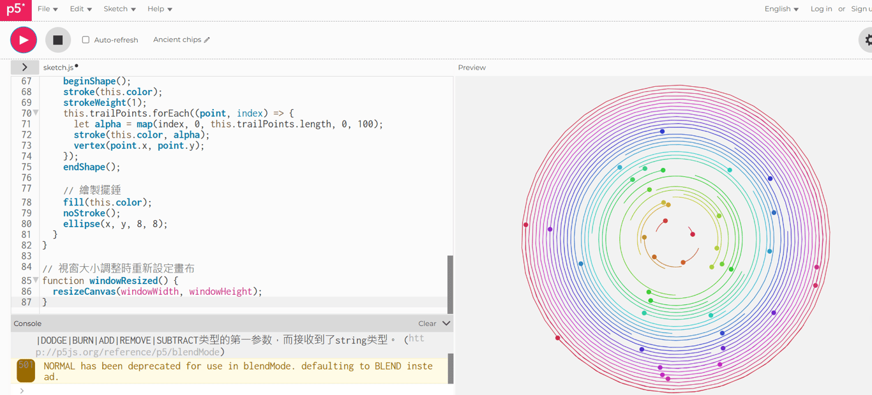The image size is (872, 395).
Task: Open the Sketch menu
Action: pos(120,9)
